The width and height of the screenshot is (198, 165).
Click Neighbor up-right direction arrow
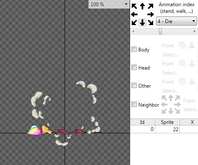177,98
